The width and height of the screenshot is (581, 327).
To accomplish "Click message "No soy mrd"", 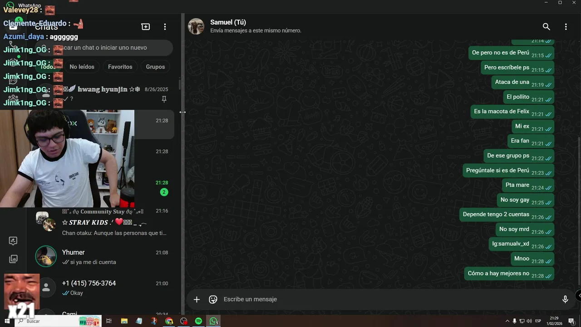I will 525,229.
